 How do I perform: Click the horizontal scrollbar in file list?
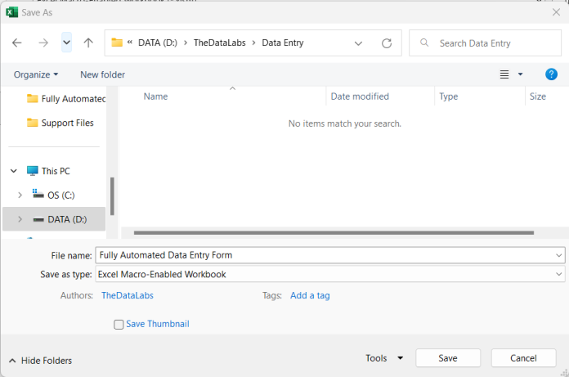334,233
